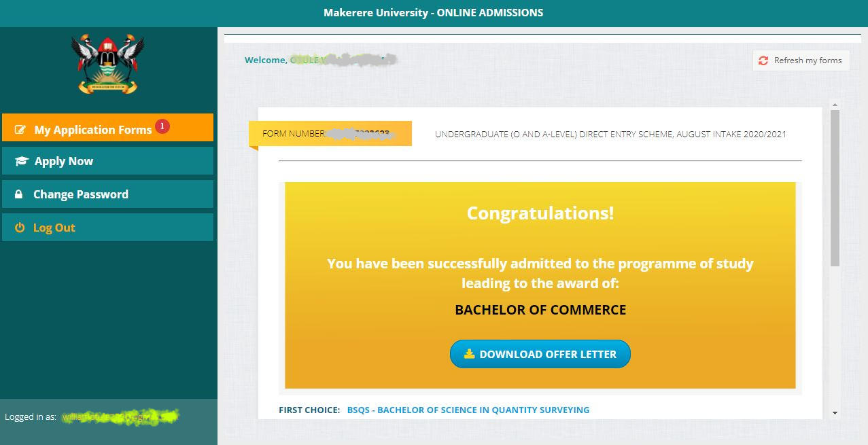Click the edit icon beside My Application Forms
This screenshot has height=445, width=868.
[20, 130]
